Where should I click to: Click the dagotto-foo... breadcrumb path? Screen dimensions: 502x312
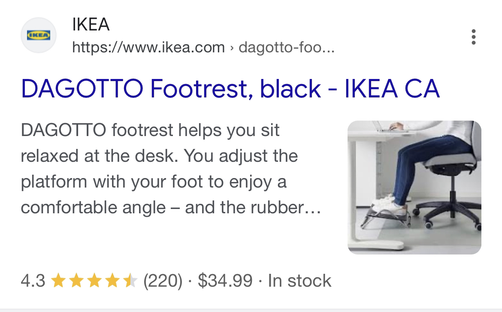click(x=287, y=47)
